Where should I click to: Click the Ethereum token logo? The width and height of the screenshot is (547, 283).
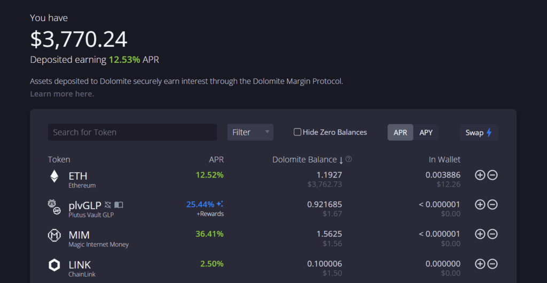[54, 176]
